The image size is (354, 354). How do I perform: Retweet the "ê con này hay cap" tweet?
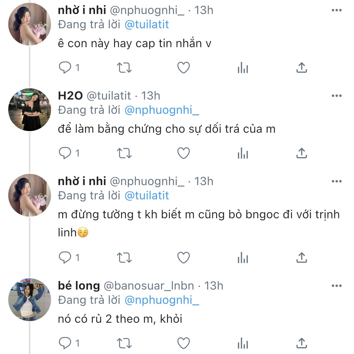coord(124,67)
